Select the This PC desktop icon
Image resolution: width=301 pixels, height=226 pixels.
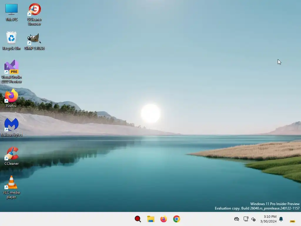[11, 12]
